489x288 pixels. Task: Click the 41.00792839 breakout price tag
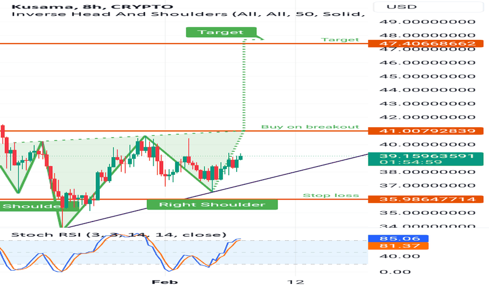(426, 131)
